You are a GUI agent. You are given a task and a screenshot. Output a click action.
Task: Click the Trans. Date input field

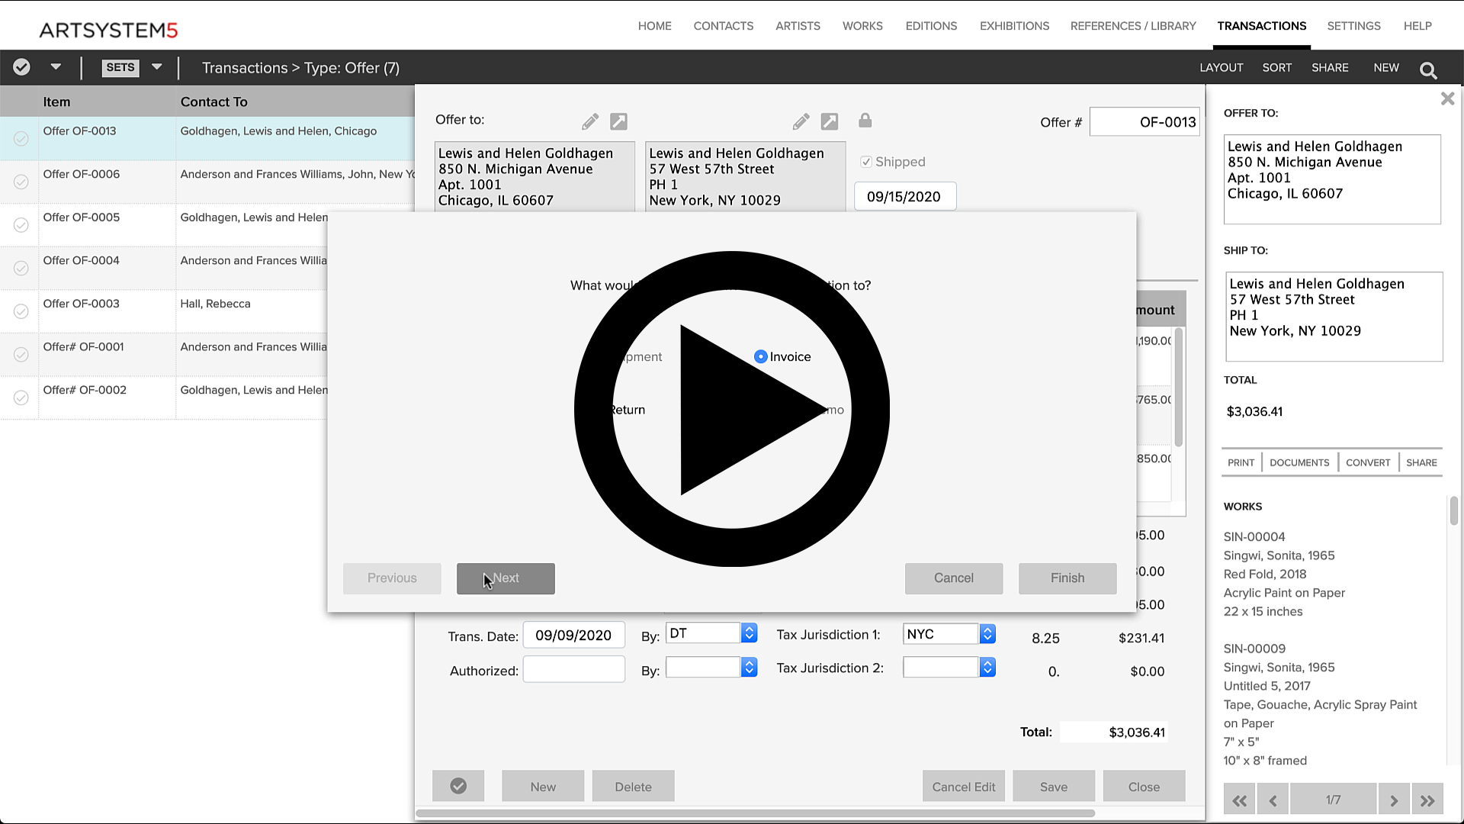tap(573, 634)
